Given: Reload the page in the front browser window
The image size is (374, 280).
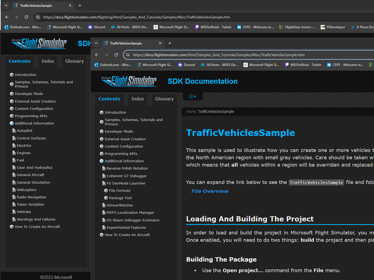Looking at the screenshot, I should (x=116, y=55).
